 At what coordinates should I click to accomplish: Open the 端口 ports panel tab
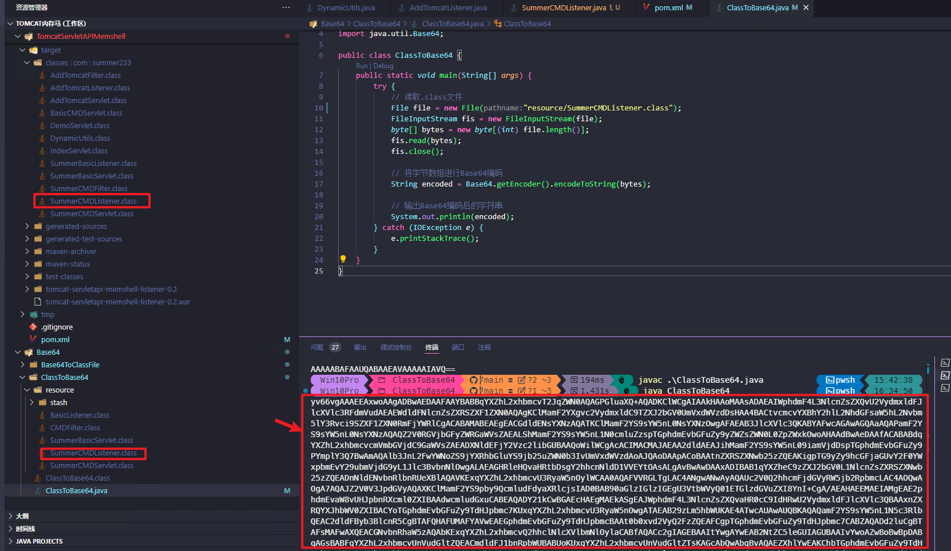point(458,347)
